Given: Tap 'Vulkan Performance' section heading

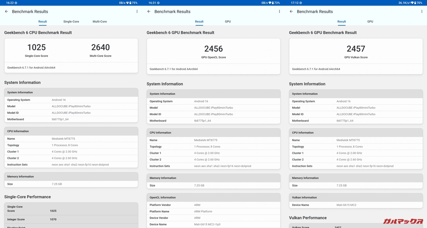Looking at the screenshot, I should [308, 218].
